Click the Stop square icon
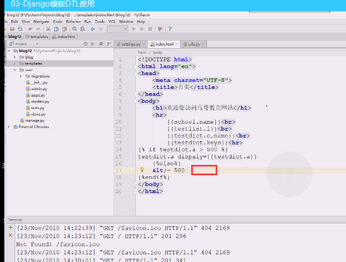Screen dimensions: 346x262 point(150,29)
